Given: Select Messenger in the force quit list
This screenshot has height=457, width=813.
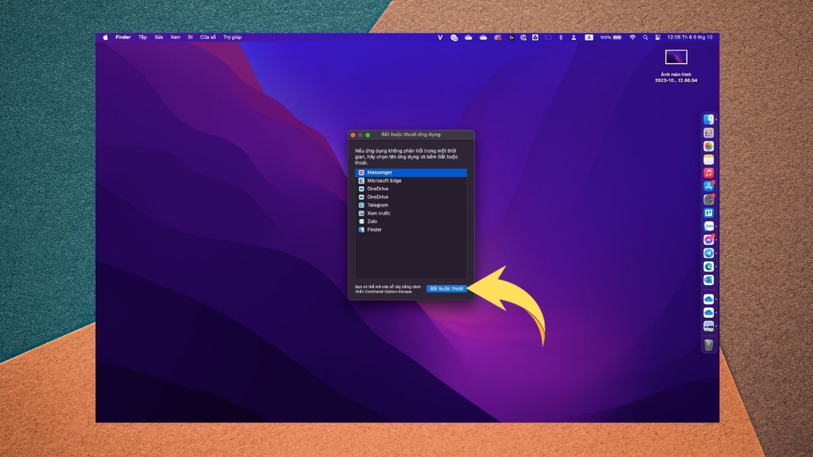Looking at the screenshot, I should (411, 173).
